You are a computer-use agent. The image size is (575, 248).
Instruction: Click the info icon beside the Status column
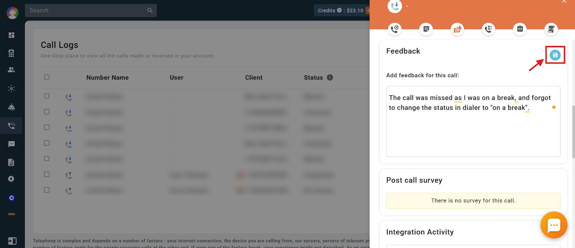pyautogui.click(x=330, y=77)
